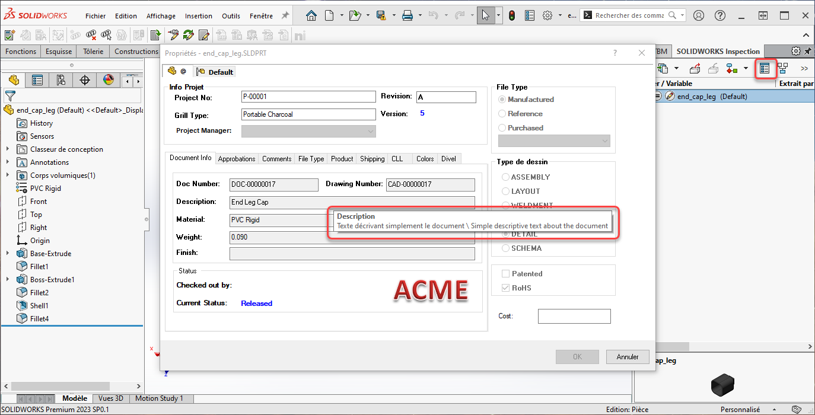Select the LAYOUT drawing type radio
The width and height of the screenshot is (815, 415).
506,191
